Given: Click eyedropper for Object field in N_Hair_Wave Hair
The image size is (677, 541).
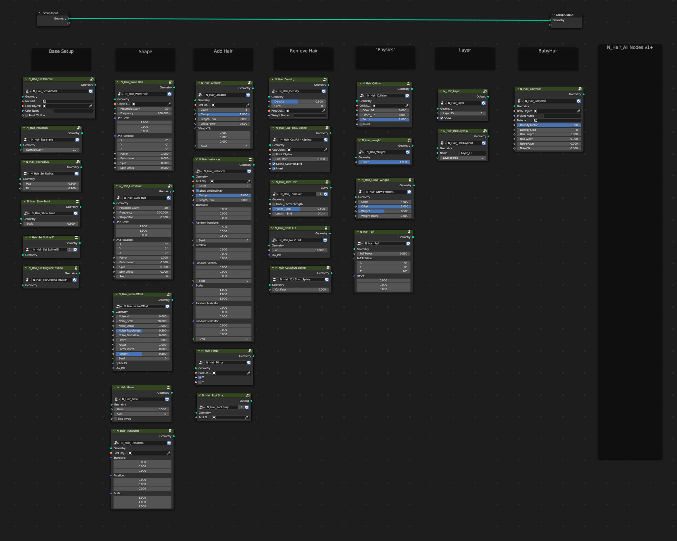Looking at the screenshot, I should [x=169, y=104].
